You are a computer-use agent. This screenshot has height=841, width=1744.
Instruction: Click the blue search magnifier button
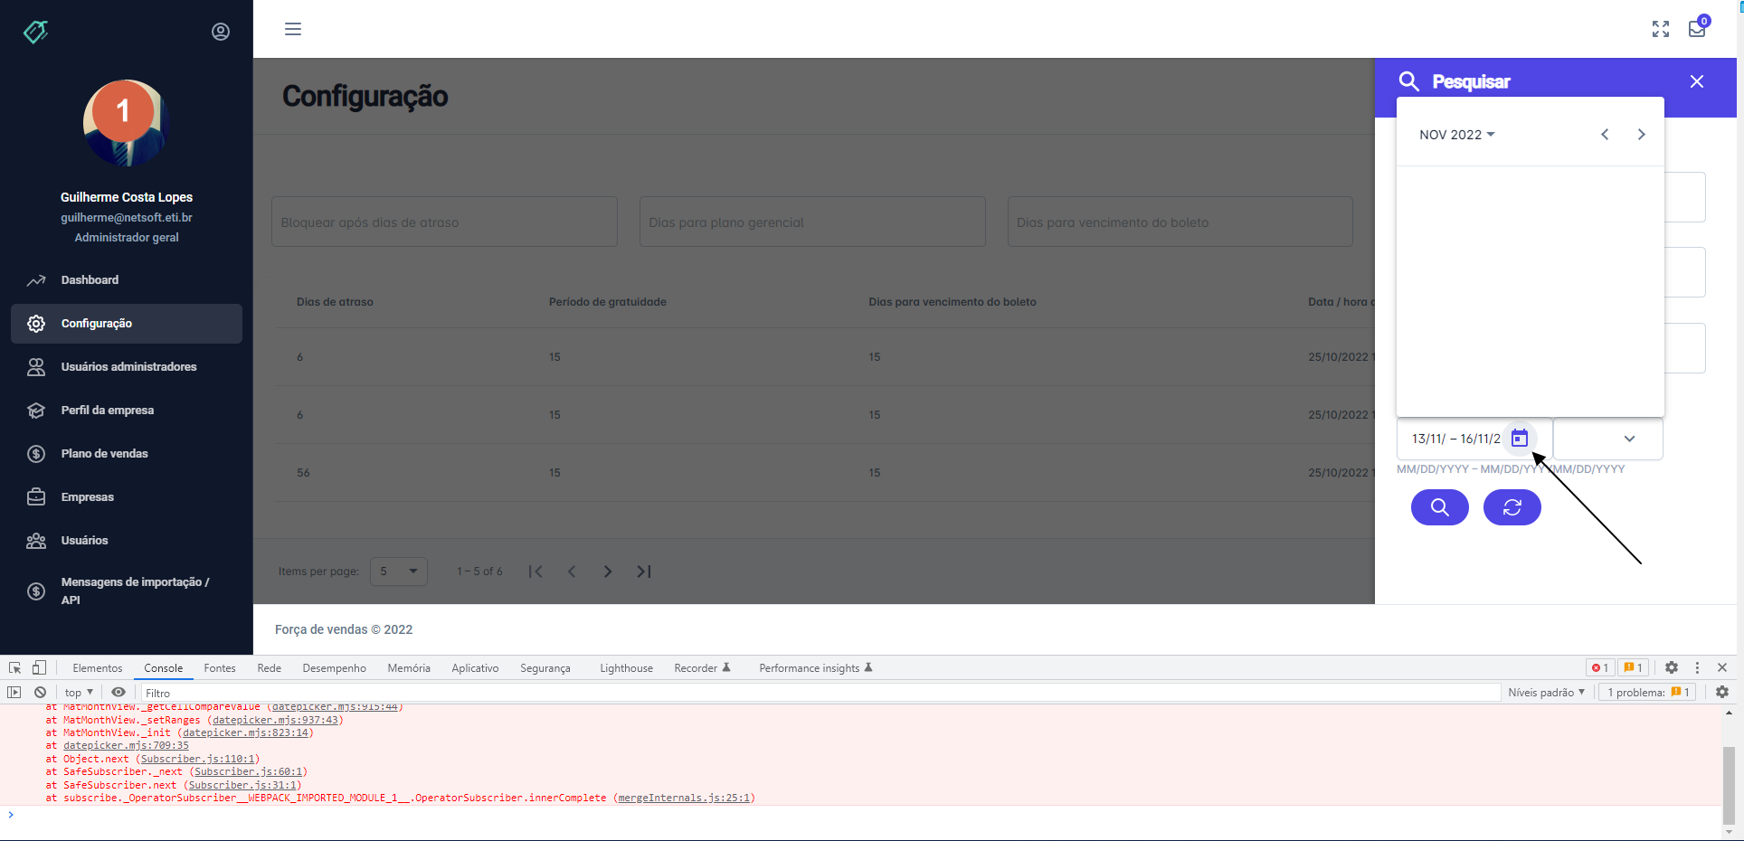1439,507
